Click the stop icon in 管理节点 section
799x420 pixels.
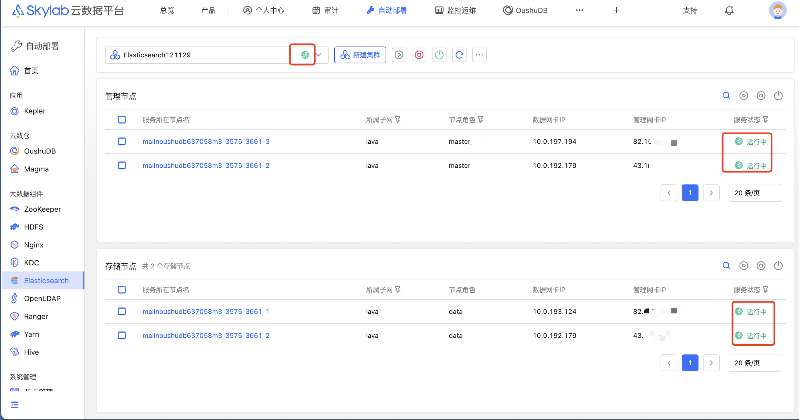click(x=761, y=96)
